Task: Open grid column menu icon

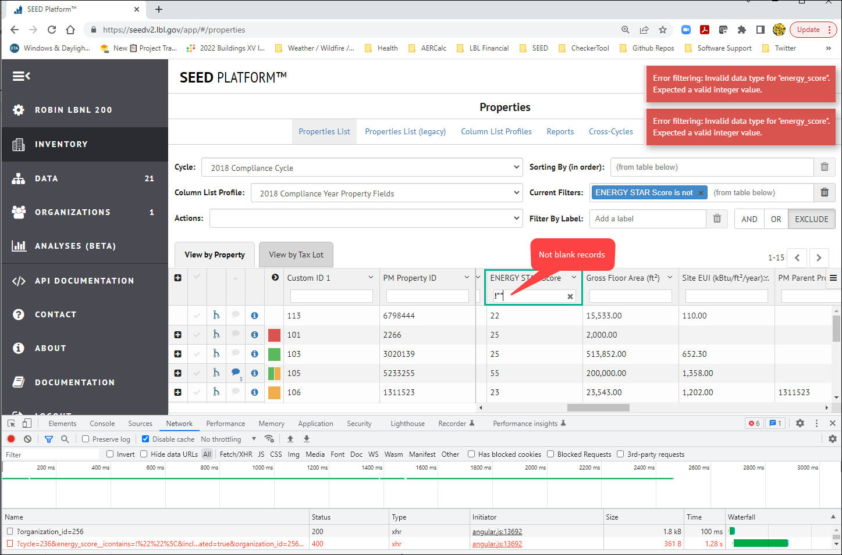Action: 833,278
